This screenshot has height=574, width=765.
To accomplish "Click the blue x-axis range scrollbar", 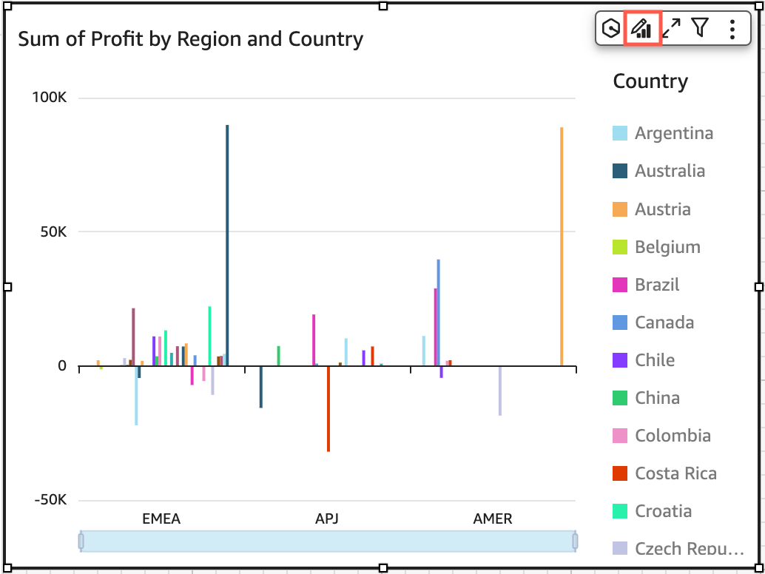I will click(328, 541).
